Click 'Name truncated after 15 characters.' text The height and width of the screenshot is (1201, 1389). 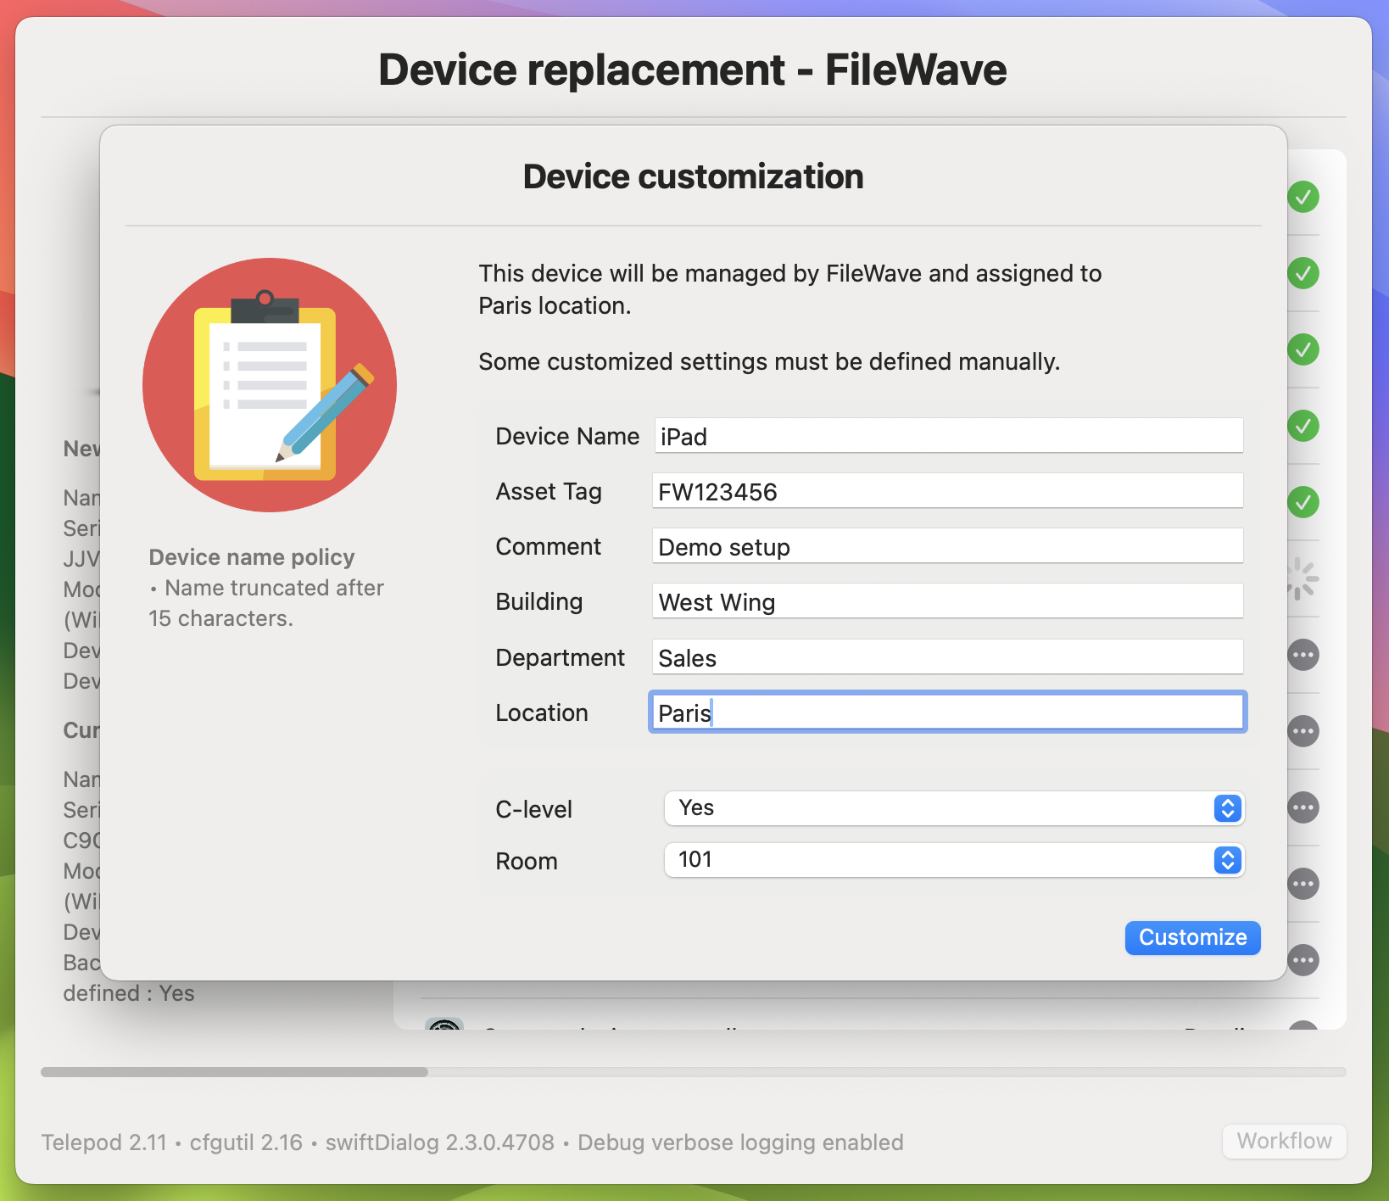coord(266,603)
